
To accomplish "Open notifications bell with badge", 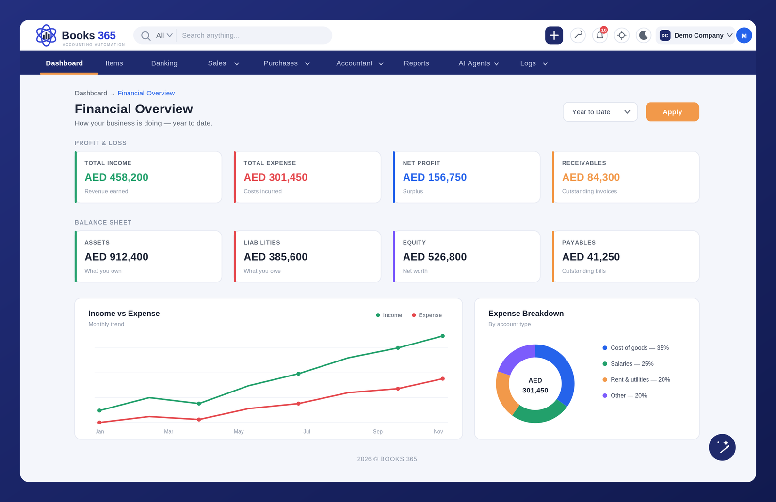I will (600, 35).
